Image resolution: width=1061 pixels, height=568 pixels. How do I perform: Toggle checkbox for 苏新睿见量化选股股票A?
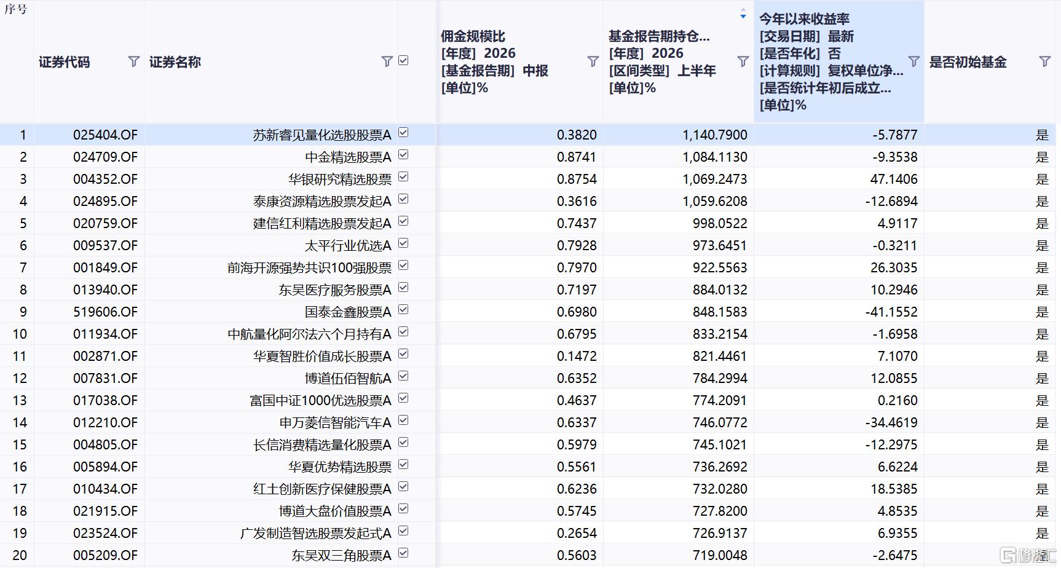coord(403,133)
